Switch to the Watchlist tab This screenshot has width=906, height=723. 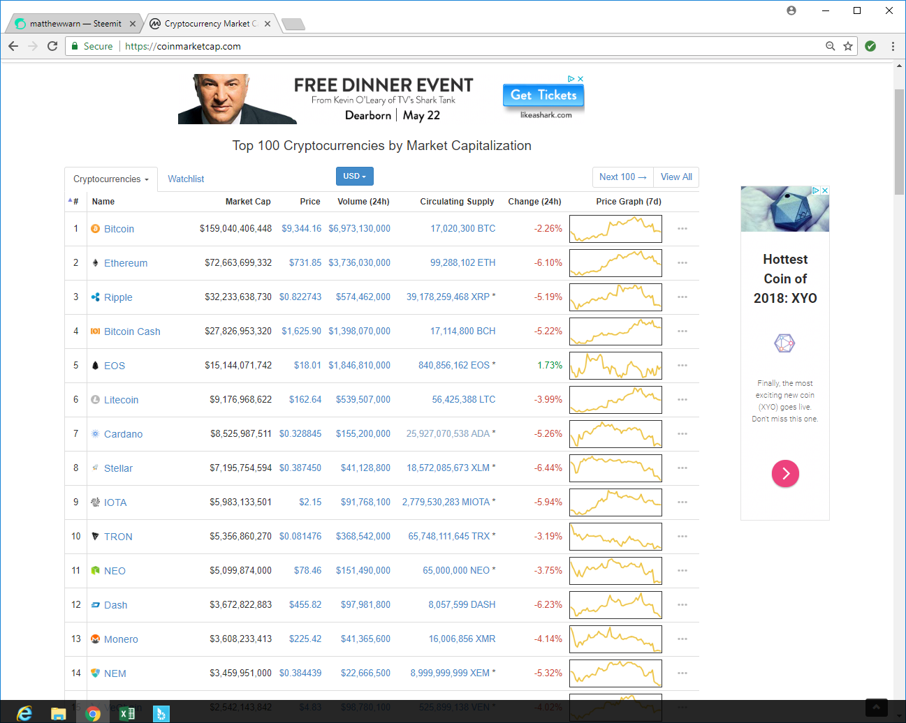(x=186, y=179)
